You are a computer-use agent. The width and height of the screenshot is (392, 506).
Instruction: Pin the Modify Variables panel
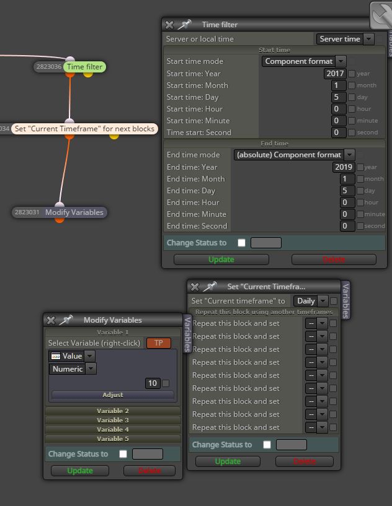[x=66, y=320]
